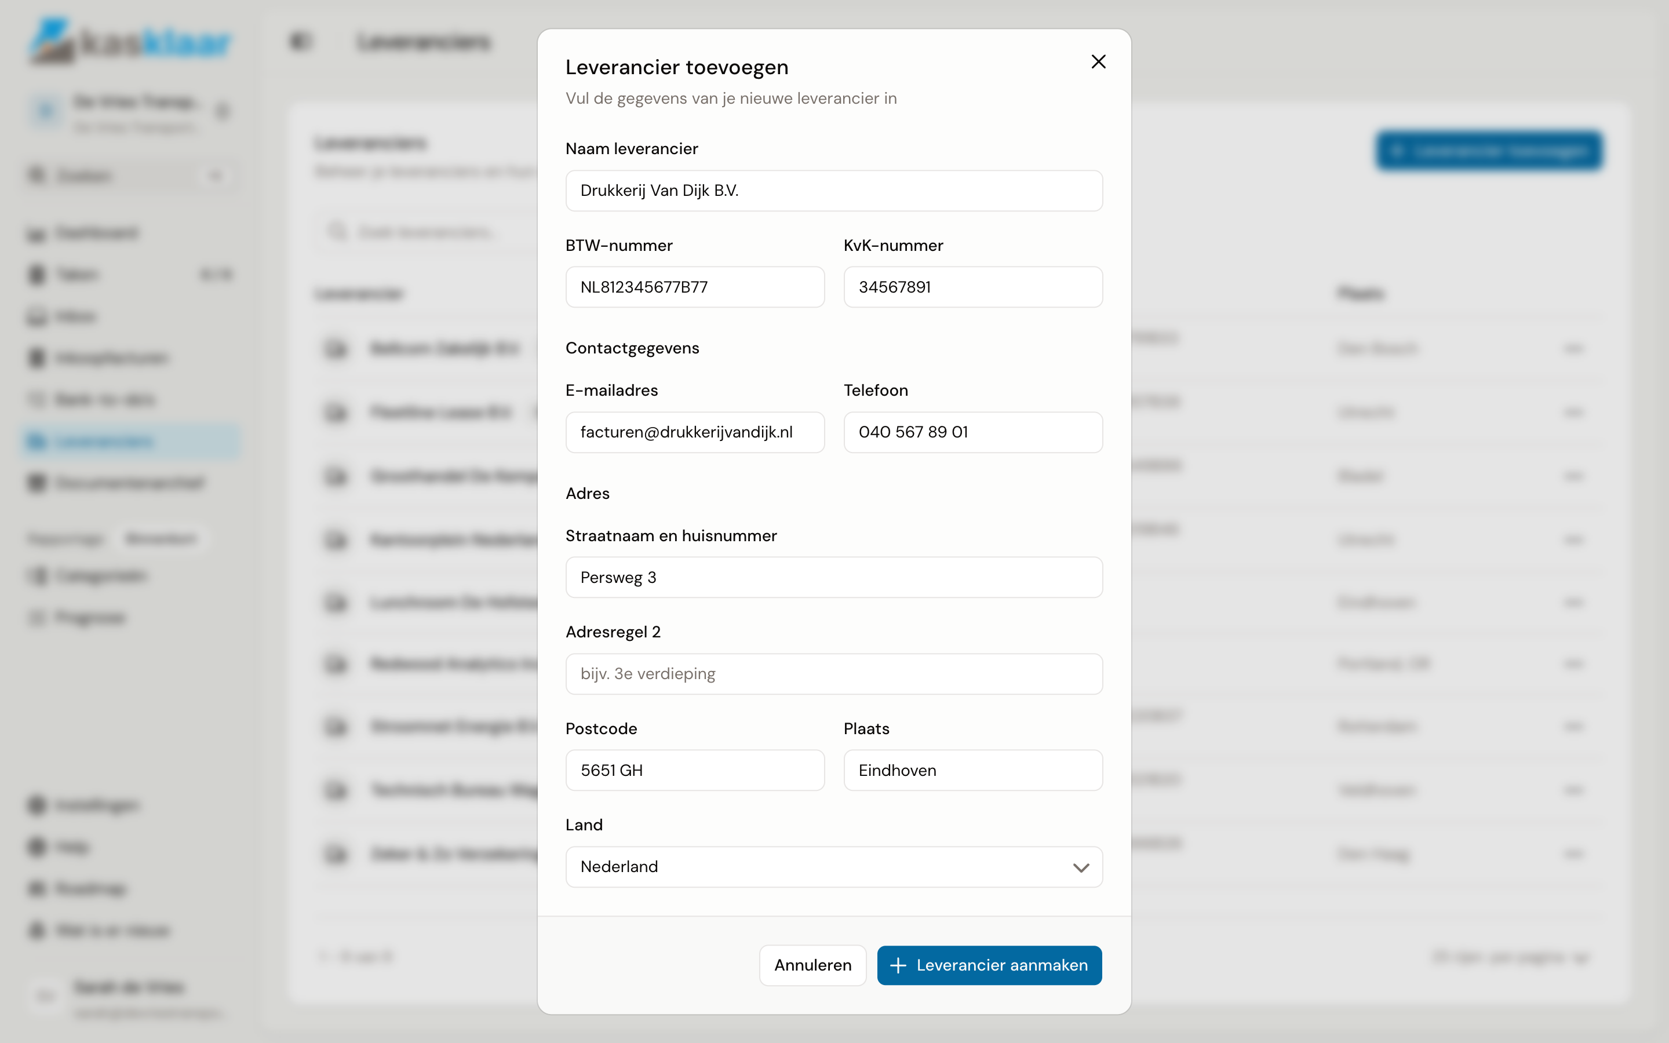Edit the Telefoon field
This screenshot has height=1043, width=1669.
click(972, 432)
